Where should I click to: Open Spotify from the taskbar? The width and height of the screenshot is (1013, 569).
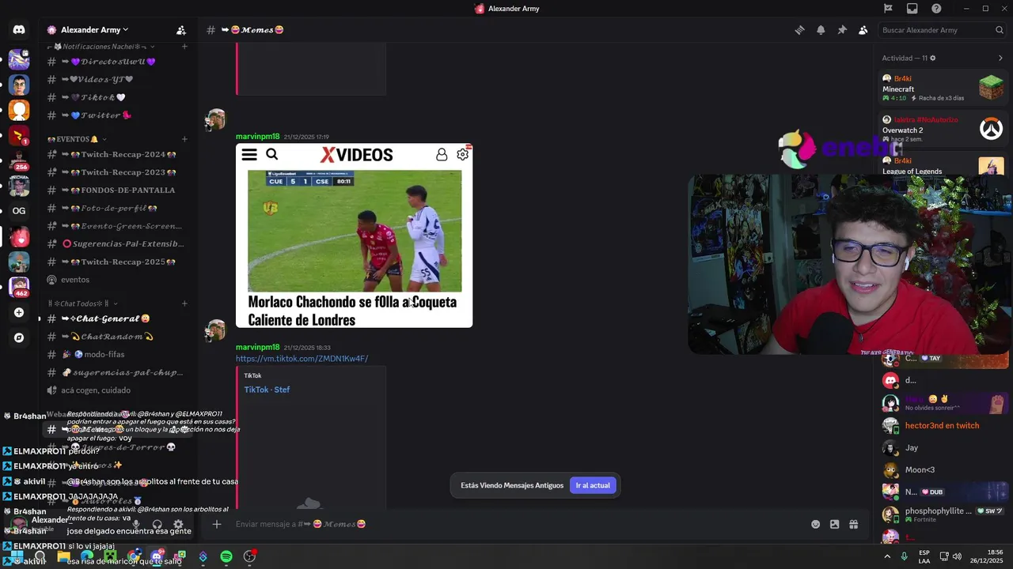[x=226, y=556]
